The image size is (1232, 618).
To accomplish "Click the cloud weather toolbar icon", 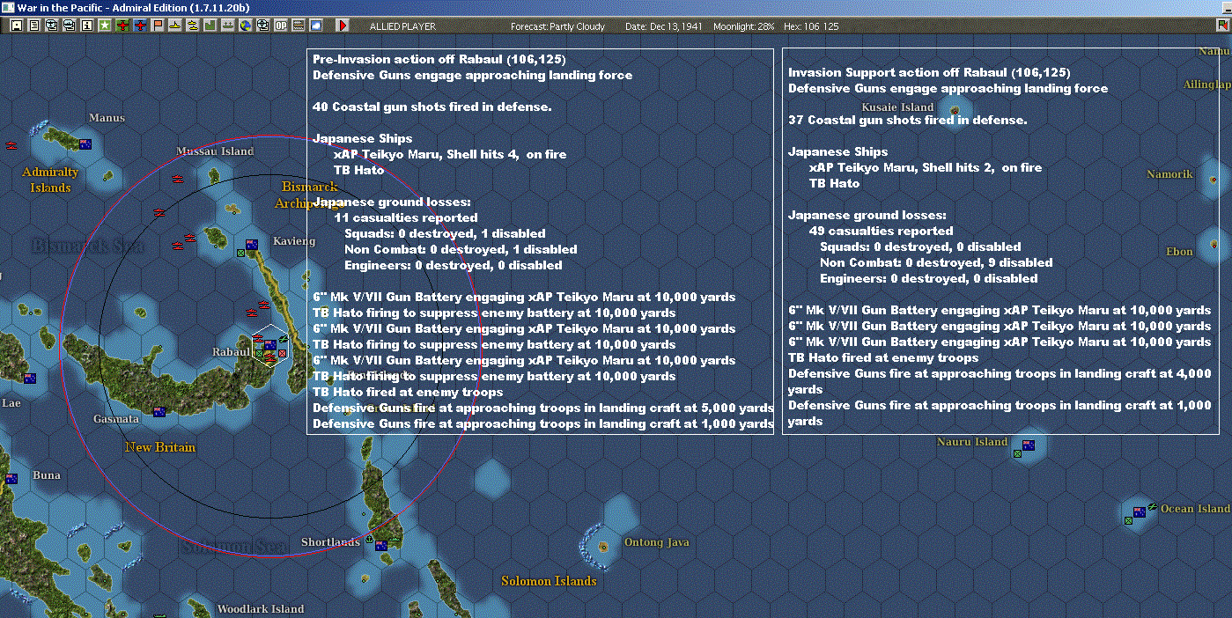I will (316, 26).
